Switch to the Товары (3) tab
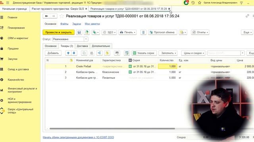The height and width of the screenshot is (142, 254). (67, 46)
